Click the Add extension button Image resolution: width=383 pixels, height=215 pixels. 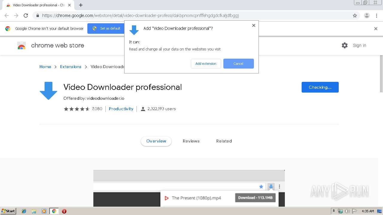tap(206, 64)
